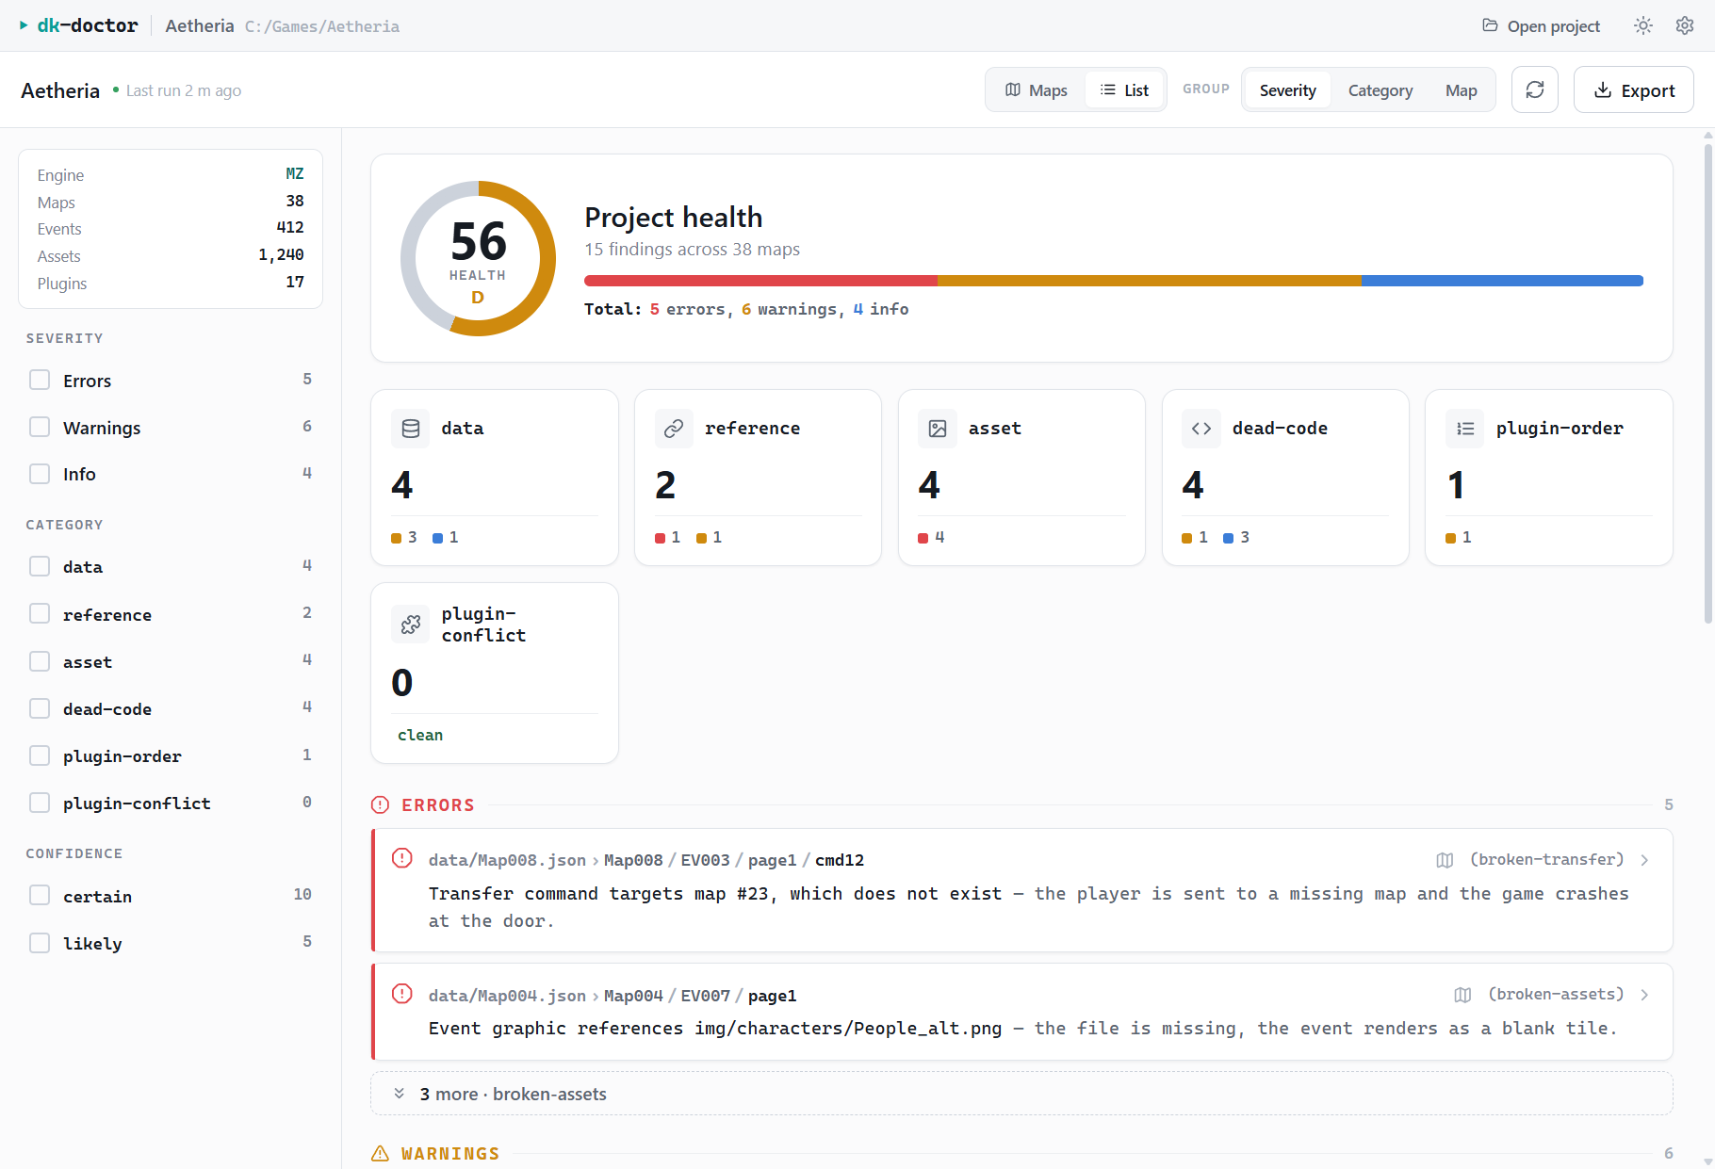This screenshot has width=1715, height=1169.
Task: Click Open project in header
Action: (1541, 26)
